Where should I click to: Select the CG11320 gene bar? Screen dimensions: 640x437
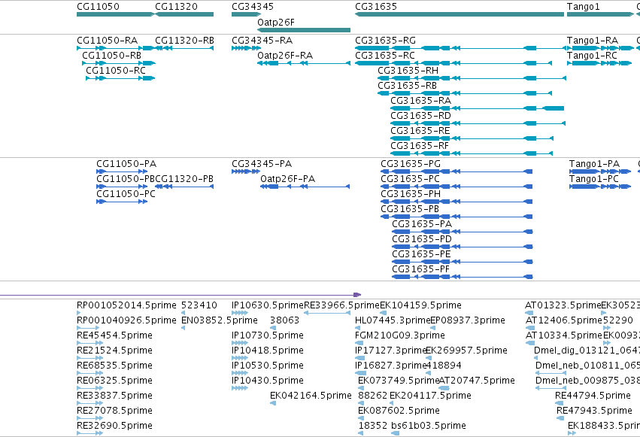(184, 14)
